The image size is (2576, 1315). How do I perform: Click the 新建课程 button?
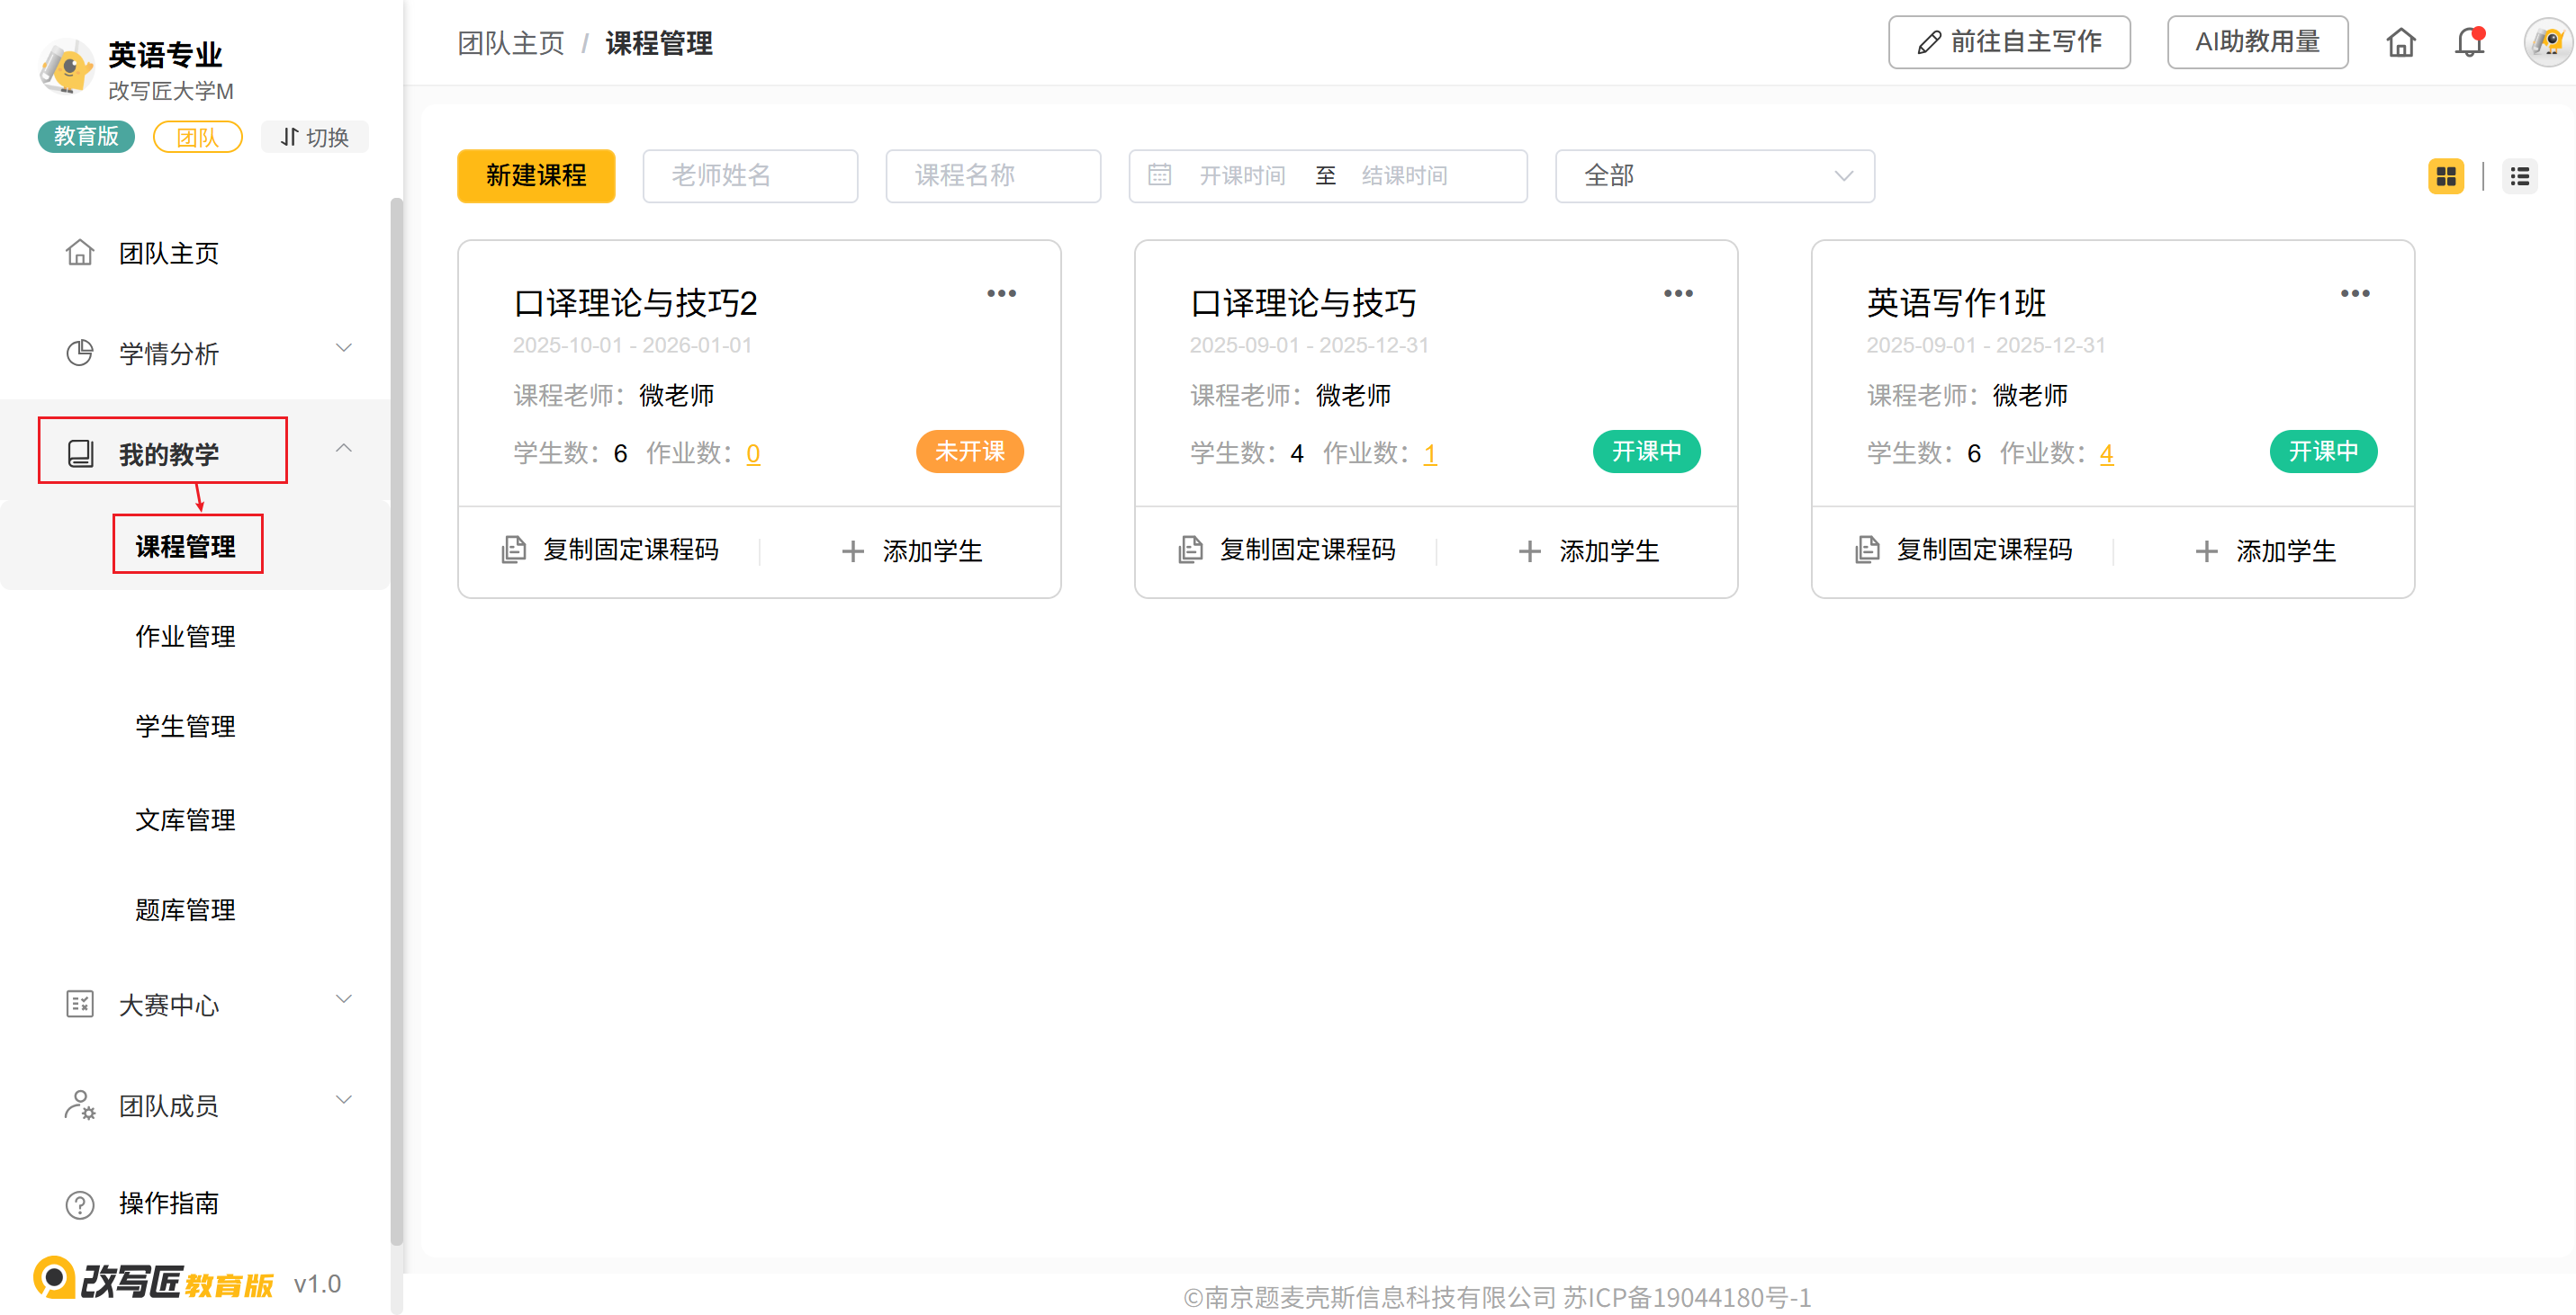click(x=536, y=176)
